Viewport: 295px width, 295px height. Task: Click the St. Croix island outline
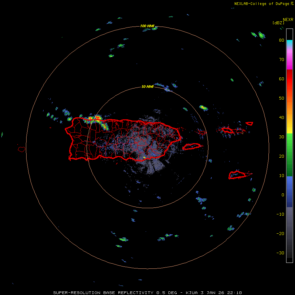click(x=237, y=175)
